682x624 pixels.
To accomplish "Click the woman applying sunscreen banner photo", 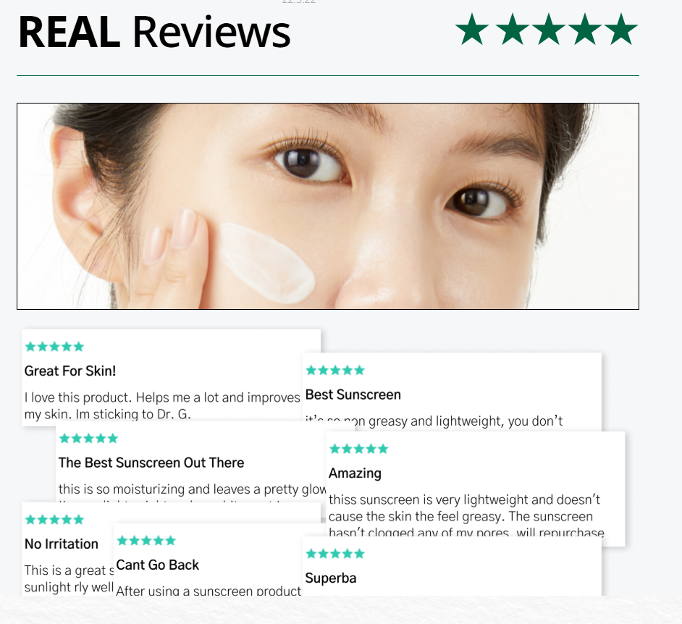I will click(x=328, y=206).
